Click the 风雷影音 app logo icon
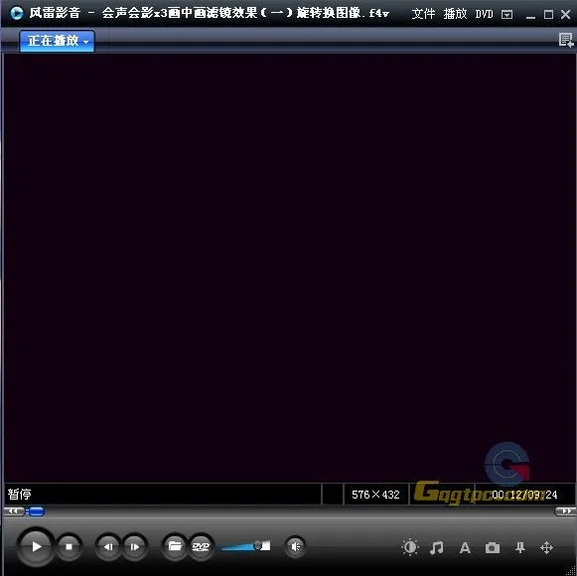 click(x=17, y=14)
